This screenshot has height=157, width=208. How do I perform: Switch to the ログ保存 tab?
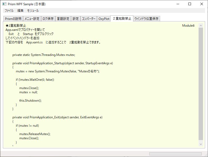pos(48,19)
